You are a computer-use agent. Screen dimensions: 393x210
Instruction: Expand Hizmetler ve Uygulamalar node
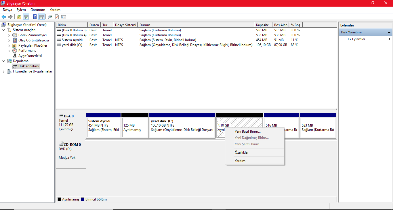(x=3, y=71)
